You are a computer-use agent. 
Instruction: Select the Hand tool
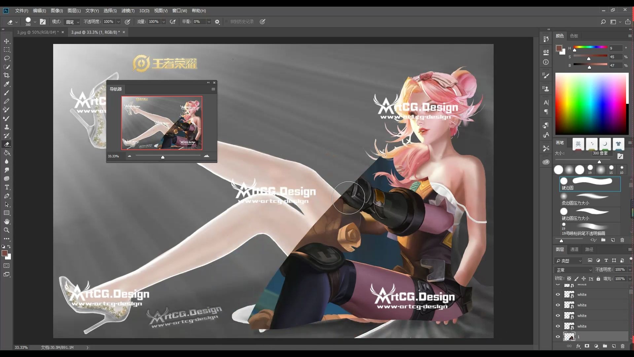coord(7,221)
